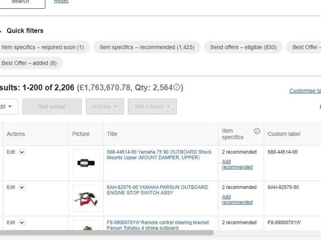Click the horizontal scrollbar at the bottom

pyautogui.click(x=107, y=233)
